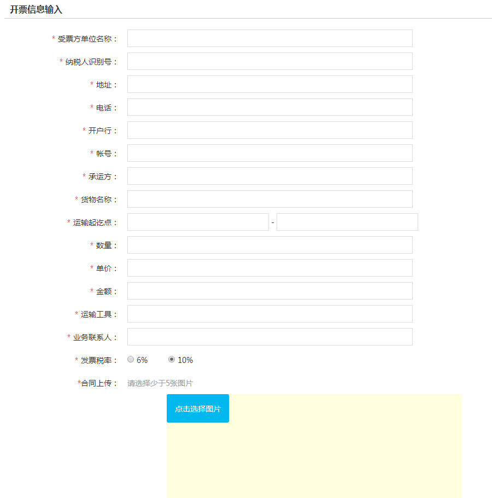Click the 运输起讫点 start point field
This screenshot has width=492, height=498.
(x=198, y=222)
